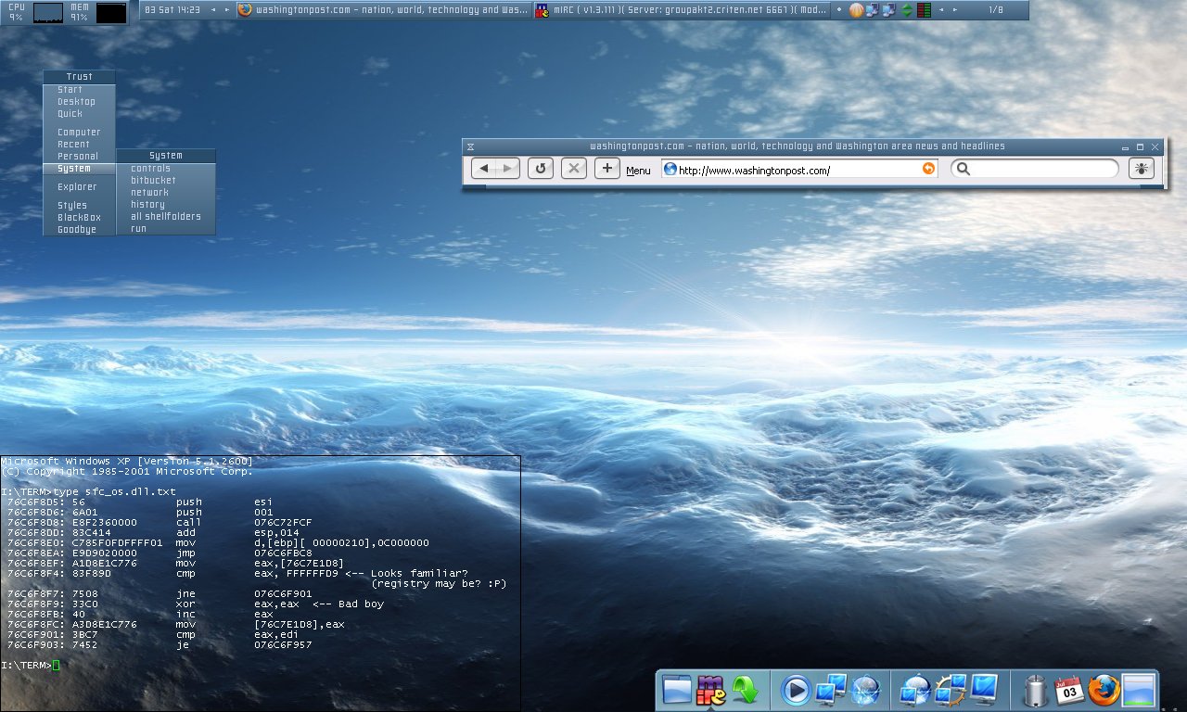Click the CPU usage graph

(48, 13)
